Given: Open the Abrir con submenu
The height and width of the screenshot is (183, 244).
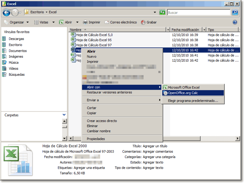Looking at the screenshot, I should coord(122,87).
